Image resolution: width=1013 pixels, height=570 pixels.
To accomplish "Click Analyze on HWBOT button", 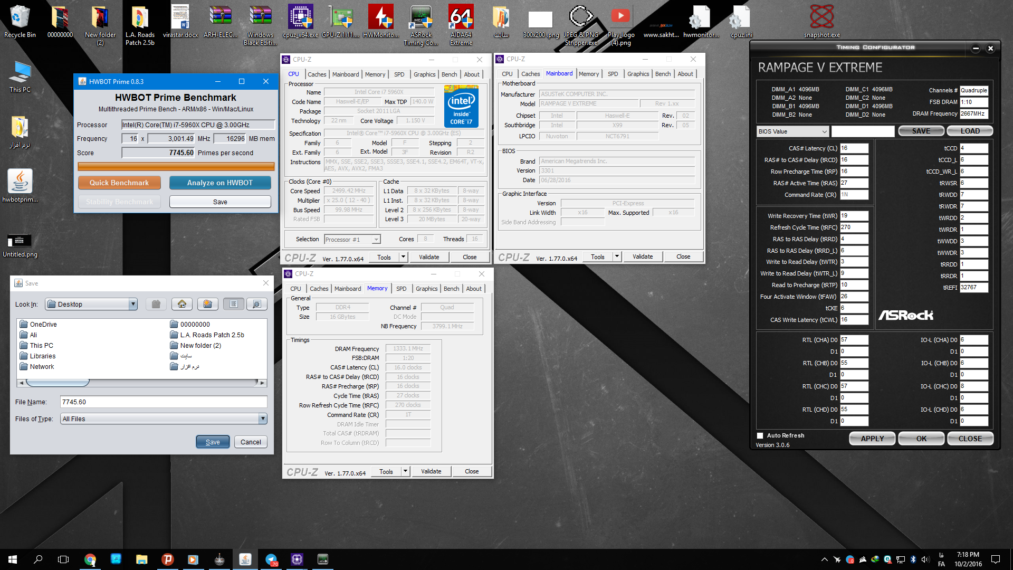I will click(220, 183).
